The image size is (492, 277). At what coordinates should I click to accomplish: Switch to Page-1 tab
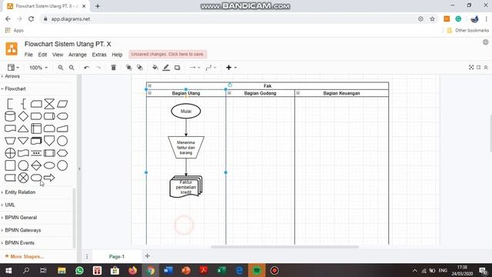[x=117, y=256]
